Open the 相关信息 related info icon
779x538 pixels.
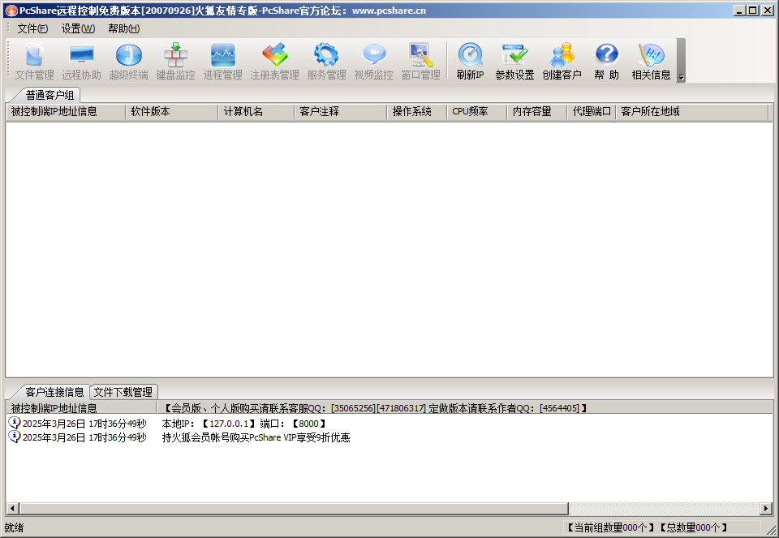pos(651,62)
